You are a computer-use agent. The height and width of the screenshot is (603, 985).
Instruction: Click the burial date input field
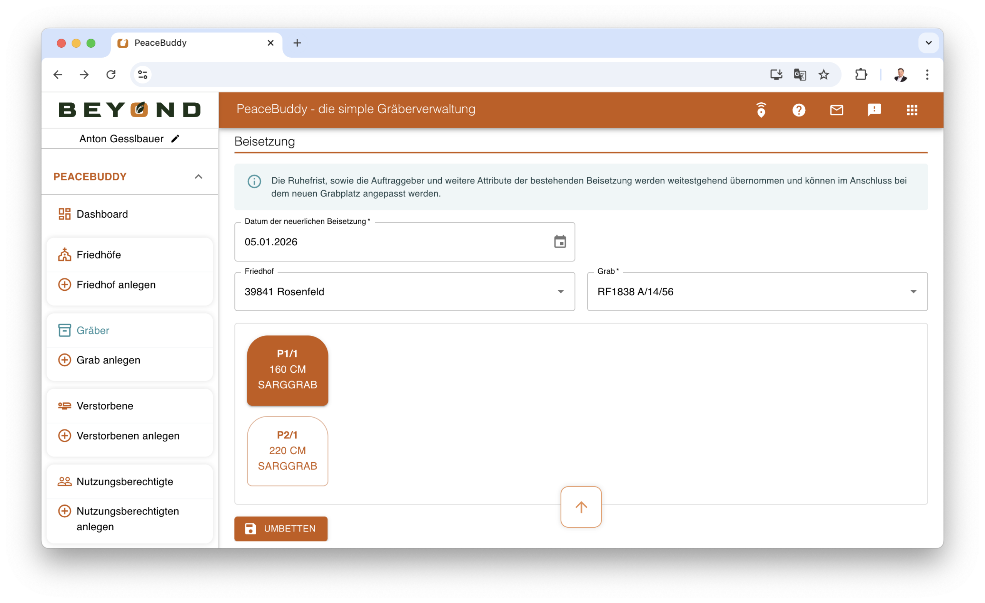[392, 242]
